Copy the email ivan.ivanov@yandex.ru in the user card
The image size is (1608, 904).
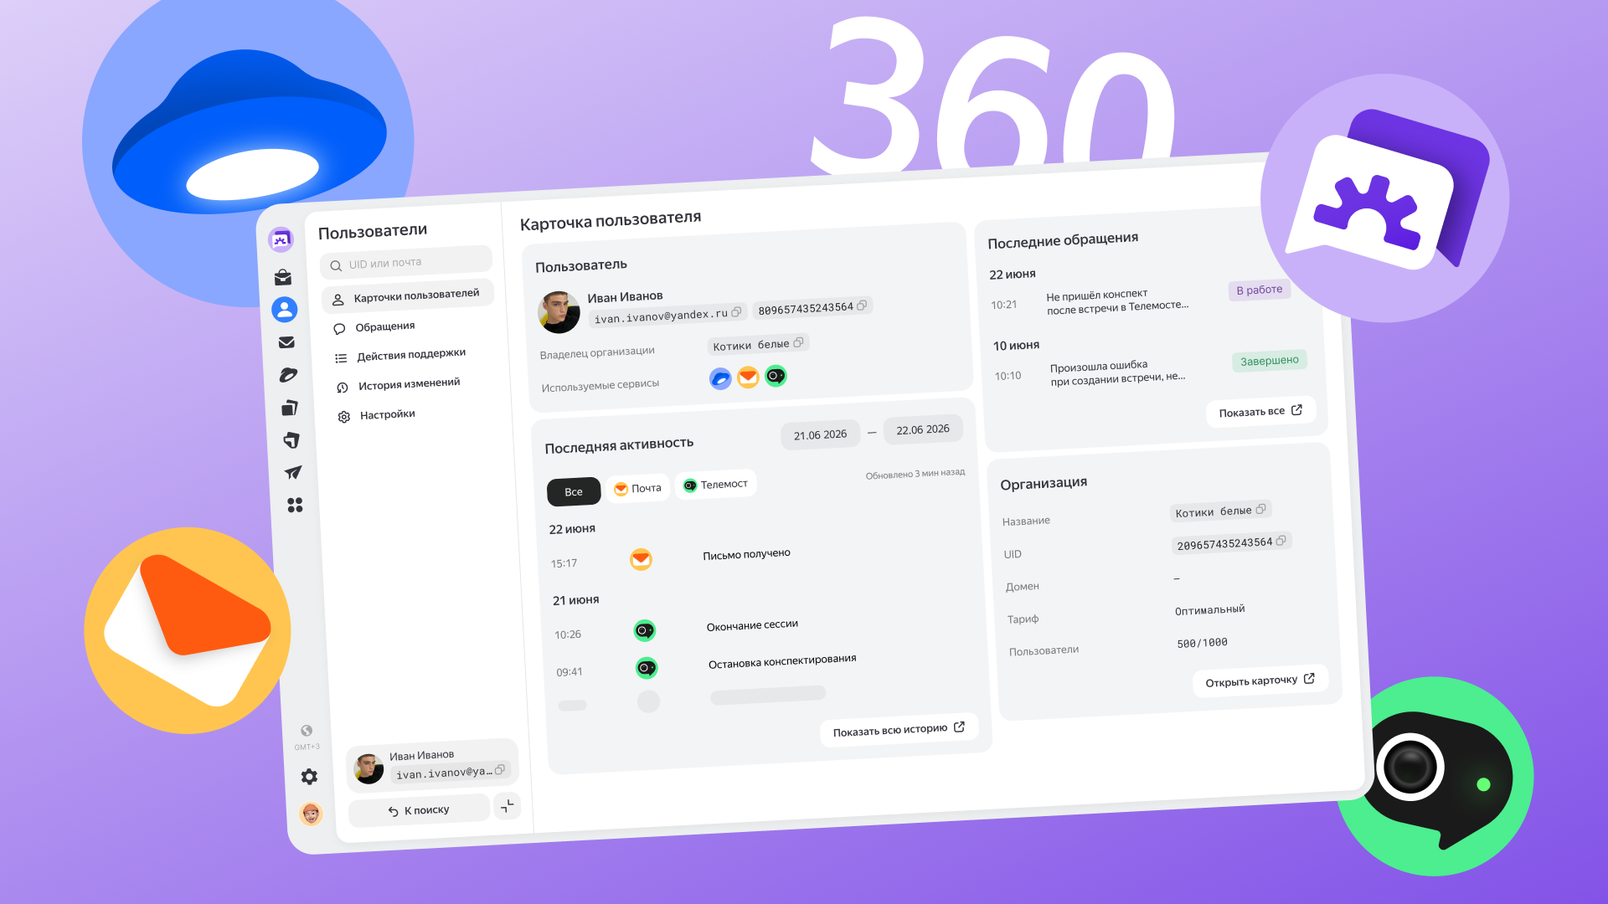click(x=737, y=311)
